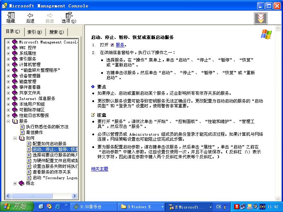Image resolution: width=283 pixels, height=212 pixels.
Task: Click the book icon beside WMI 控件
Action: point(15,48)
